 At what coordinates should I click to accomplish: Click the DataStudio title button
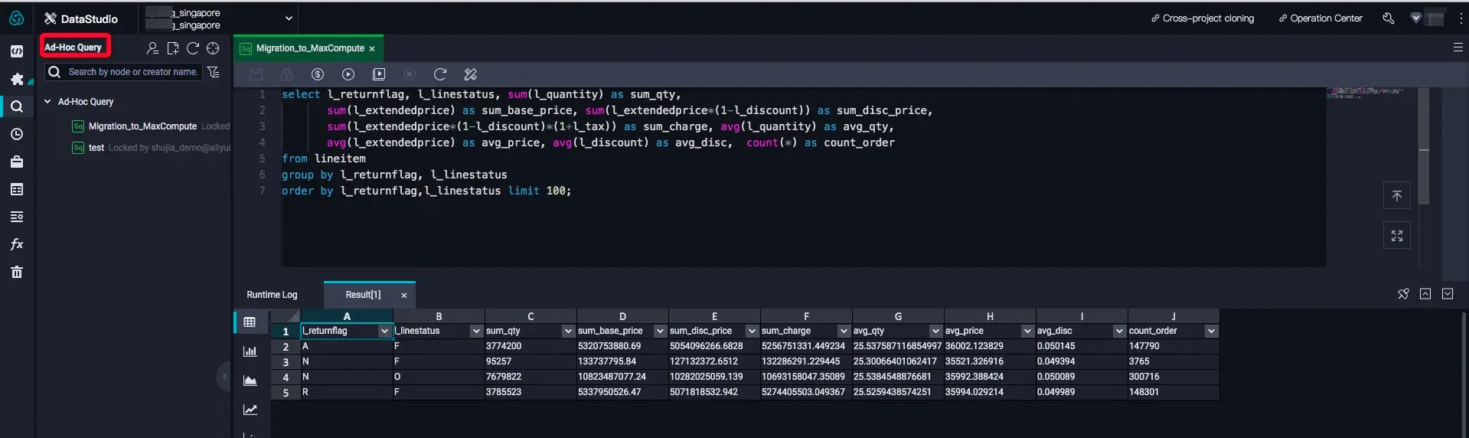click(80, 18)
